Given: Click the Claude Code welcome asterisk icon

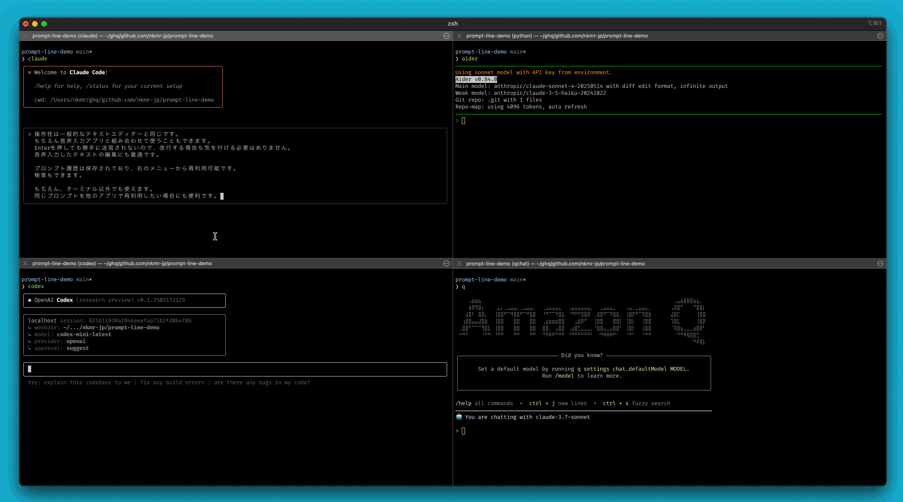Looking at the screenshot, I should pyautogui.click(x=30, y=72).
